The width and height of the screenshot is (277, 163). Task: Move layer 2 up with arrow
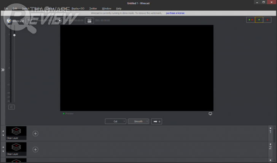click(3, 147)
